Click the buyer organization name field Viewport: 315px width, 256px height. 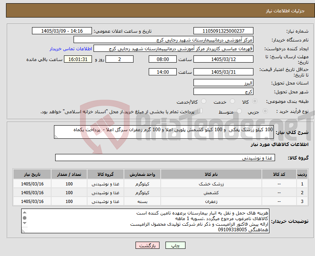163,40
